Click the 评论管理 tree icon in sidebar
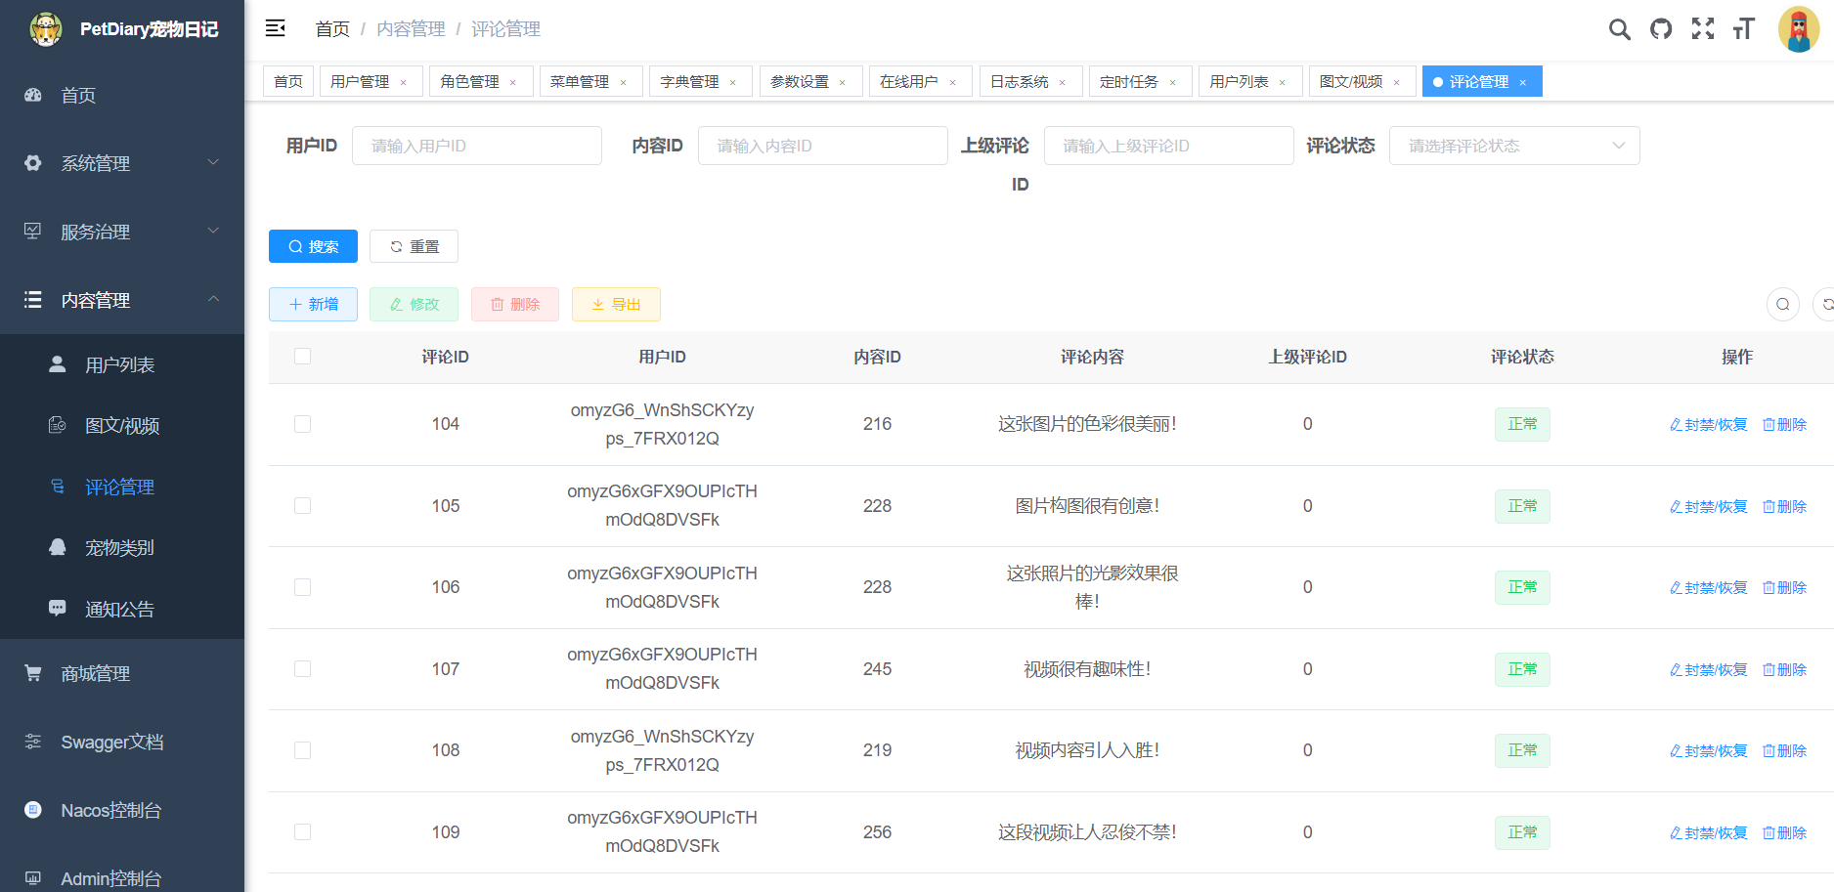The height and width of the screenshot is (892, 1834). click(x=58, y=487)
